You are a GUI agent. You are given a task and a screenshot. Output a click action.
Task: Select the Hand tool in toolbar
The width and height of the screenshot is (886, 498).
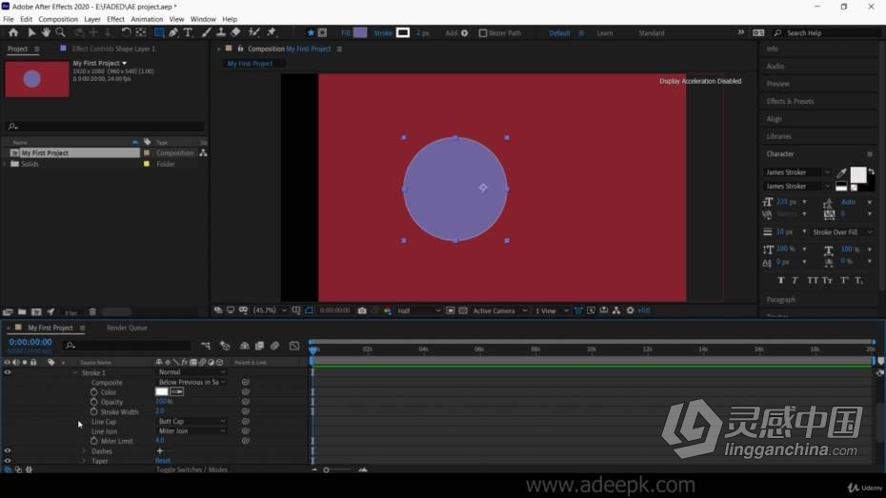click(x=46, y=32)
